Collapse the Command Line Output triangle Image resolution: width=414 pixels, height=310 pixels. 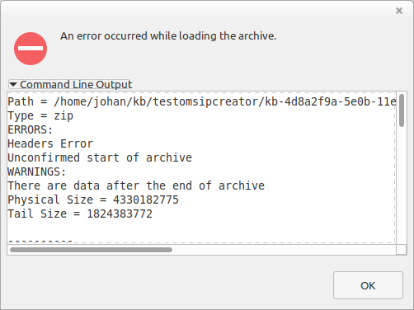(13, 84)
